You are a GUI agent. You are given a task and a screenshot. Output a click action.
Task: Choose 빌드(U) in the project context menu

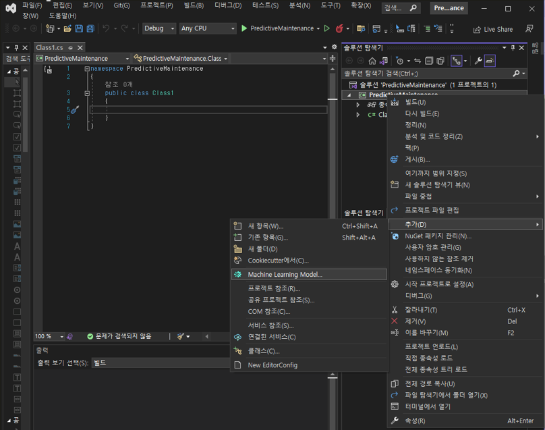(466, 103)
